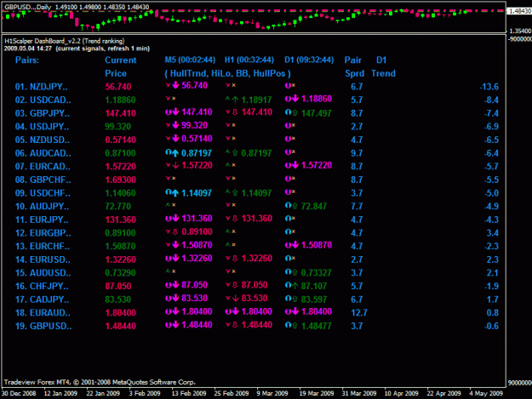Viewport: 532px width, 399px height.
Task: Click the M5 down arrow beside 0.57140
Action: (x=175, y=139)
